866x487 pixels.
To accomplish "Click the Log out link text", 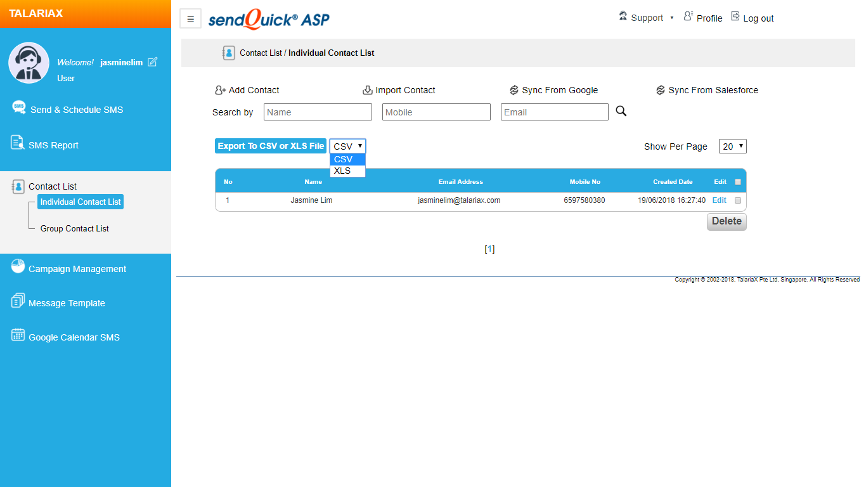I will pyautogui.click(x=758, y=18).
